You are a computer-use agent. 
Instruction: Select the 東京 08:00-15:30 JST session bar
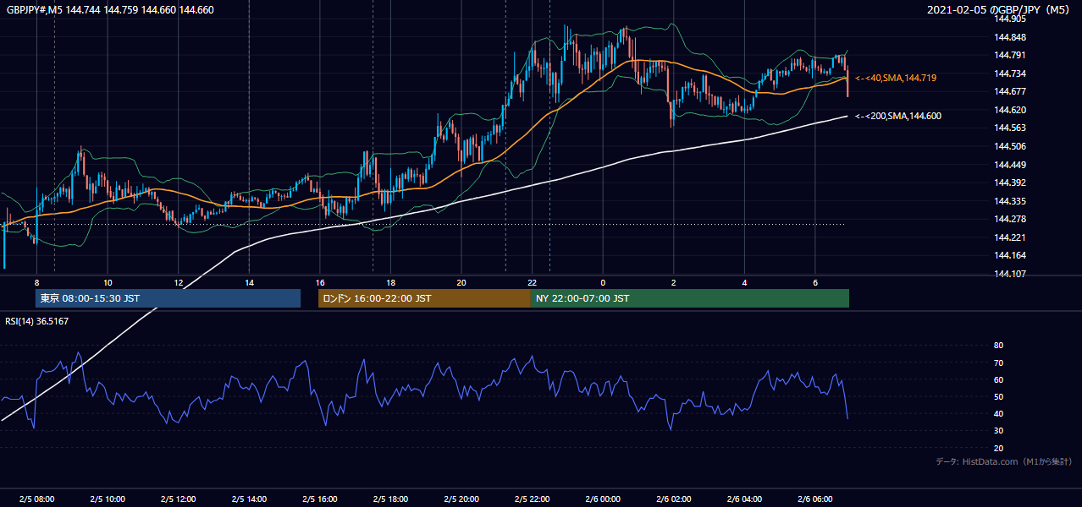click(168, 298)
